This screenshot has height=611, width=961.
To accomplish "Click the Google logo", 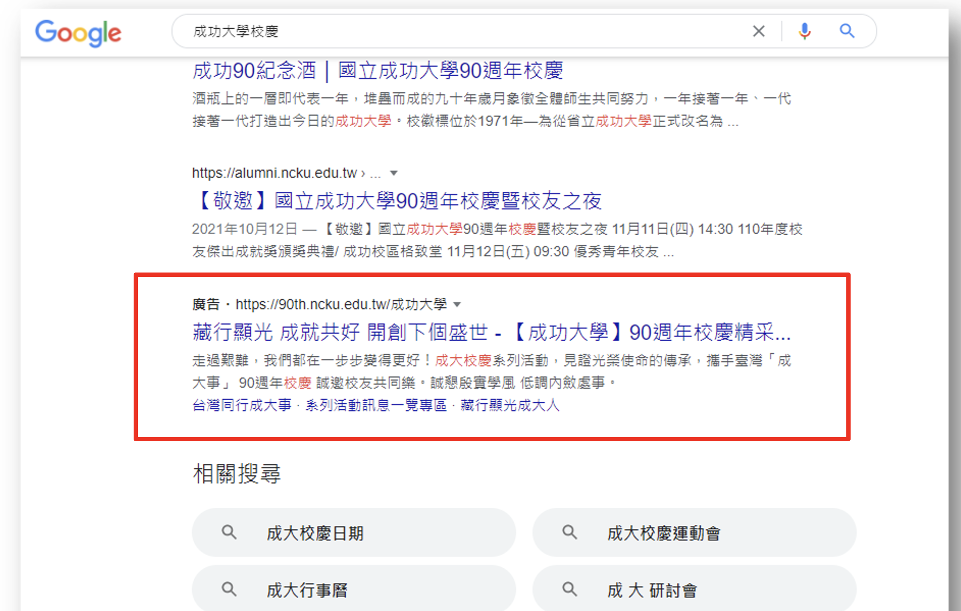I will pyautogui.click(x=78, y=33).
